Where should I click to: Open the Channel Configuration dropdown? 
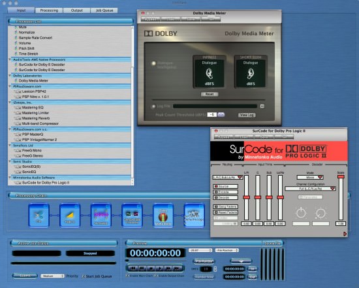(x=310, y=189)
